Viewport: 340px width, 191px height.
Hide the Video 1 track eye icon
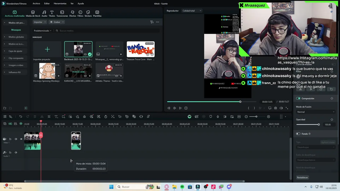coord(21,139)
